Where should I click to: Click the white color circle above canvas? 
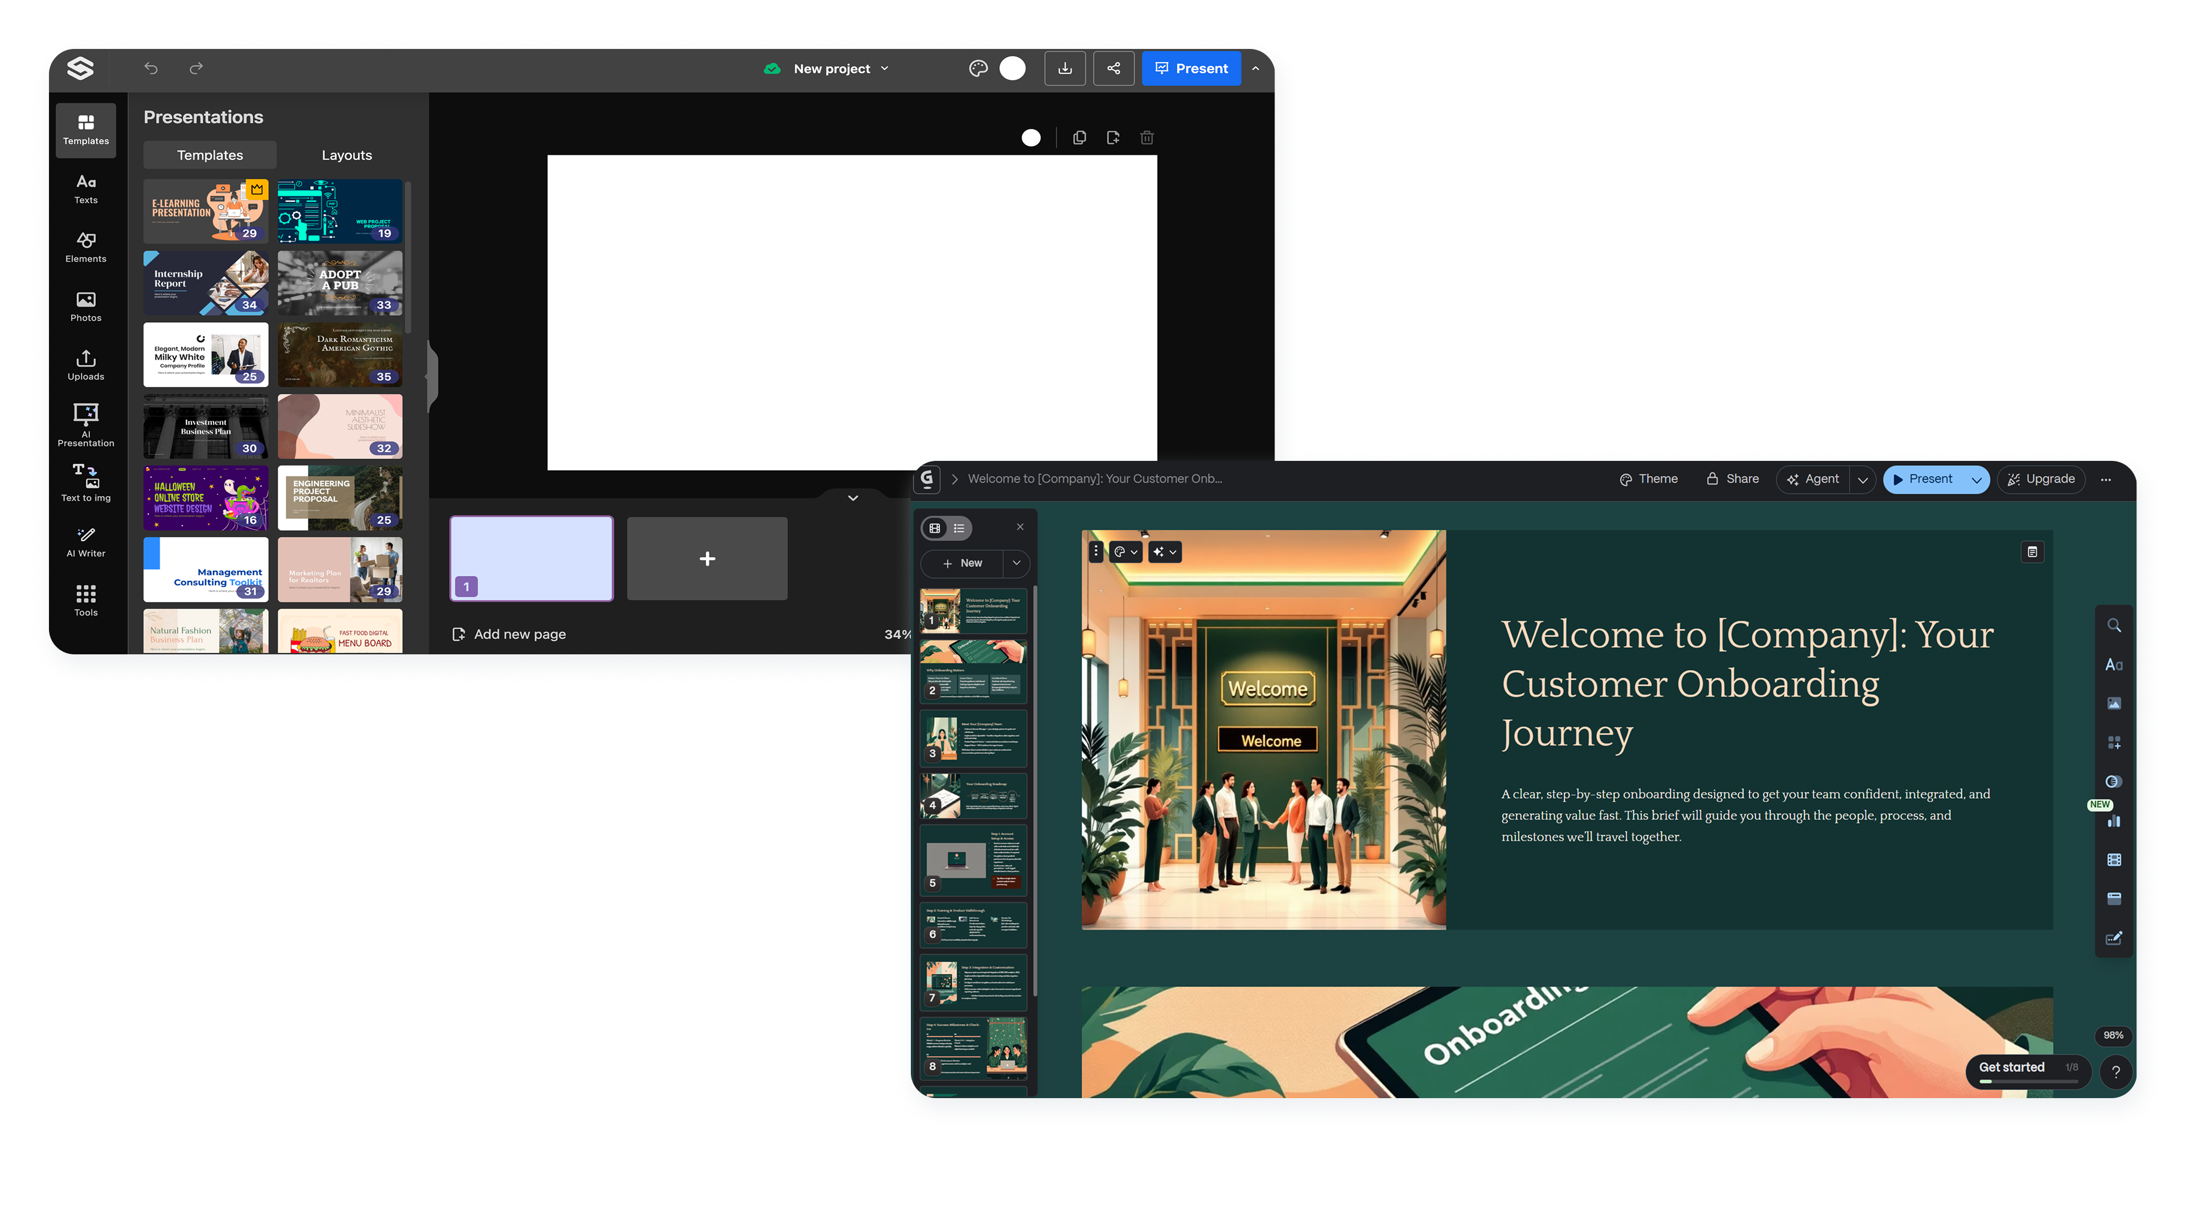click(x=1031, y=137)
